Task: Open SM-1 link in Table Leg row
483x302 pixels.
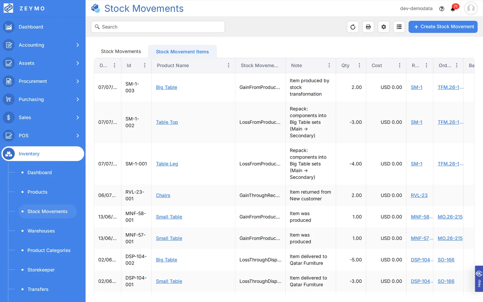Action: [x=417, y=164]
